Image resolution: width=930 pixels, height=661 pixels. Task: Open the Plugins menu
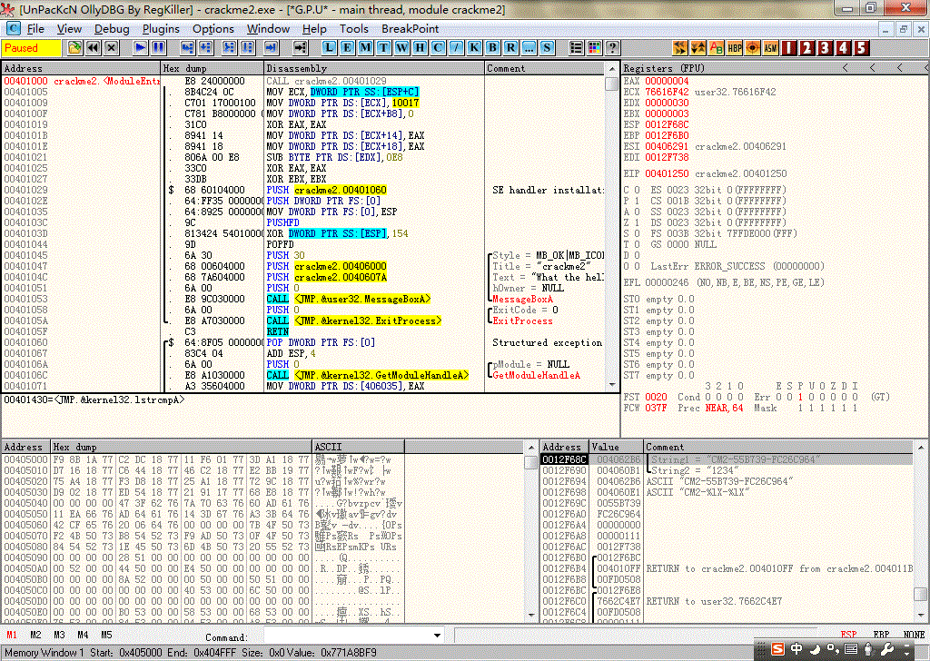pyautogui.click(x=161, y=28)
